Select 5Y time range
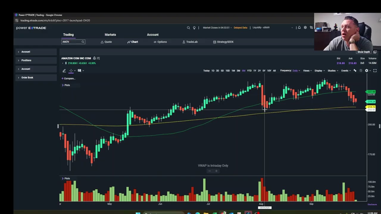Image resolution: width=381 pixels, height=214 pixels. pyautogui.click(x=264, y=71)
